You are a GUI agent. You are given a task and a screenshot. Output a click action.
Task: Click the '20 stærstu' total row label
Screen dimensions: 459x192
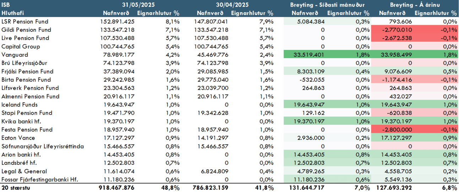point(16,188)
